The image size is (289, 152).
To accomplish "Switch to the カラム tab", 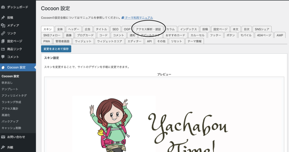I will click(x=170, y=29).
